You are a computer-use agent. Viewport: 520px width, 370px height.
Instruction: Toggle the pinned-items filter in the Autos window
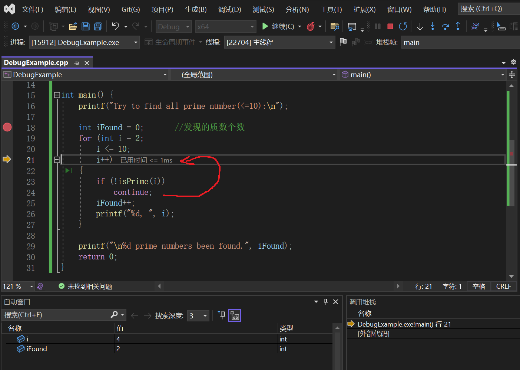tap(222, 315)
